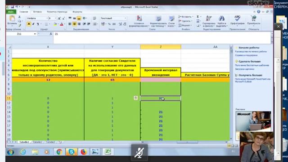Click the Paste (Вставить) clipboard icon

12,18
